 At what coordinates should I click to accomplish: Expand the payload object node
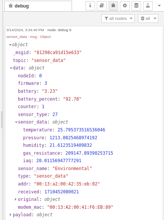tap(10, 215)
